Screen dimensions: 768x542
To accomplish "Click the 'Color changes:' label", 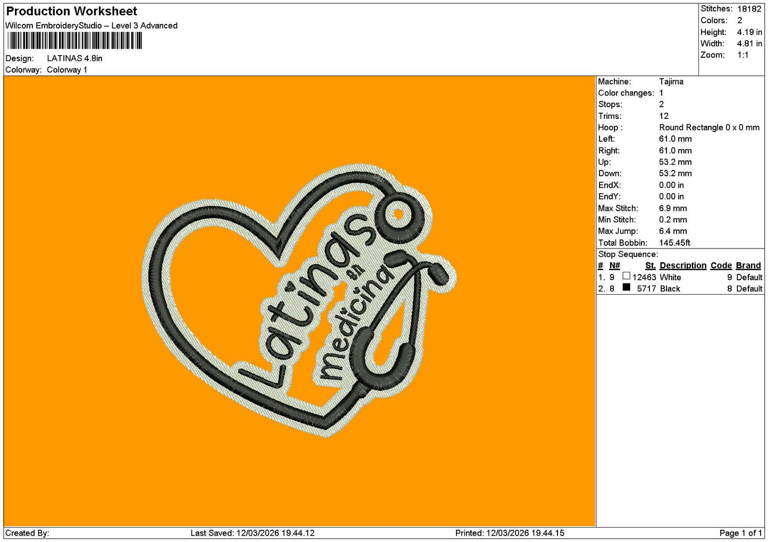I will (x=626, y=93).
